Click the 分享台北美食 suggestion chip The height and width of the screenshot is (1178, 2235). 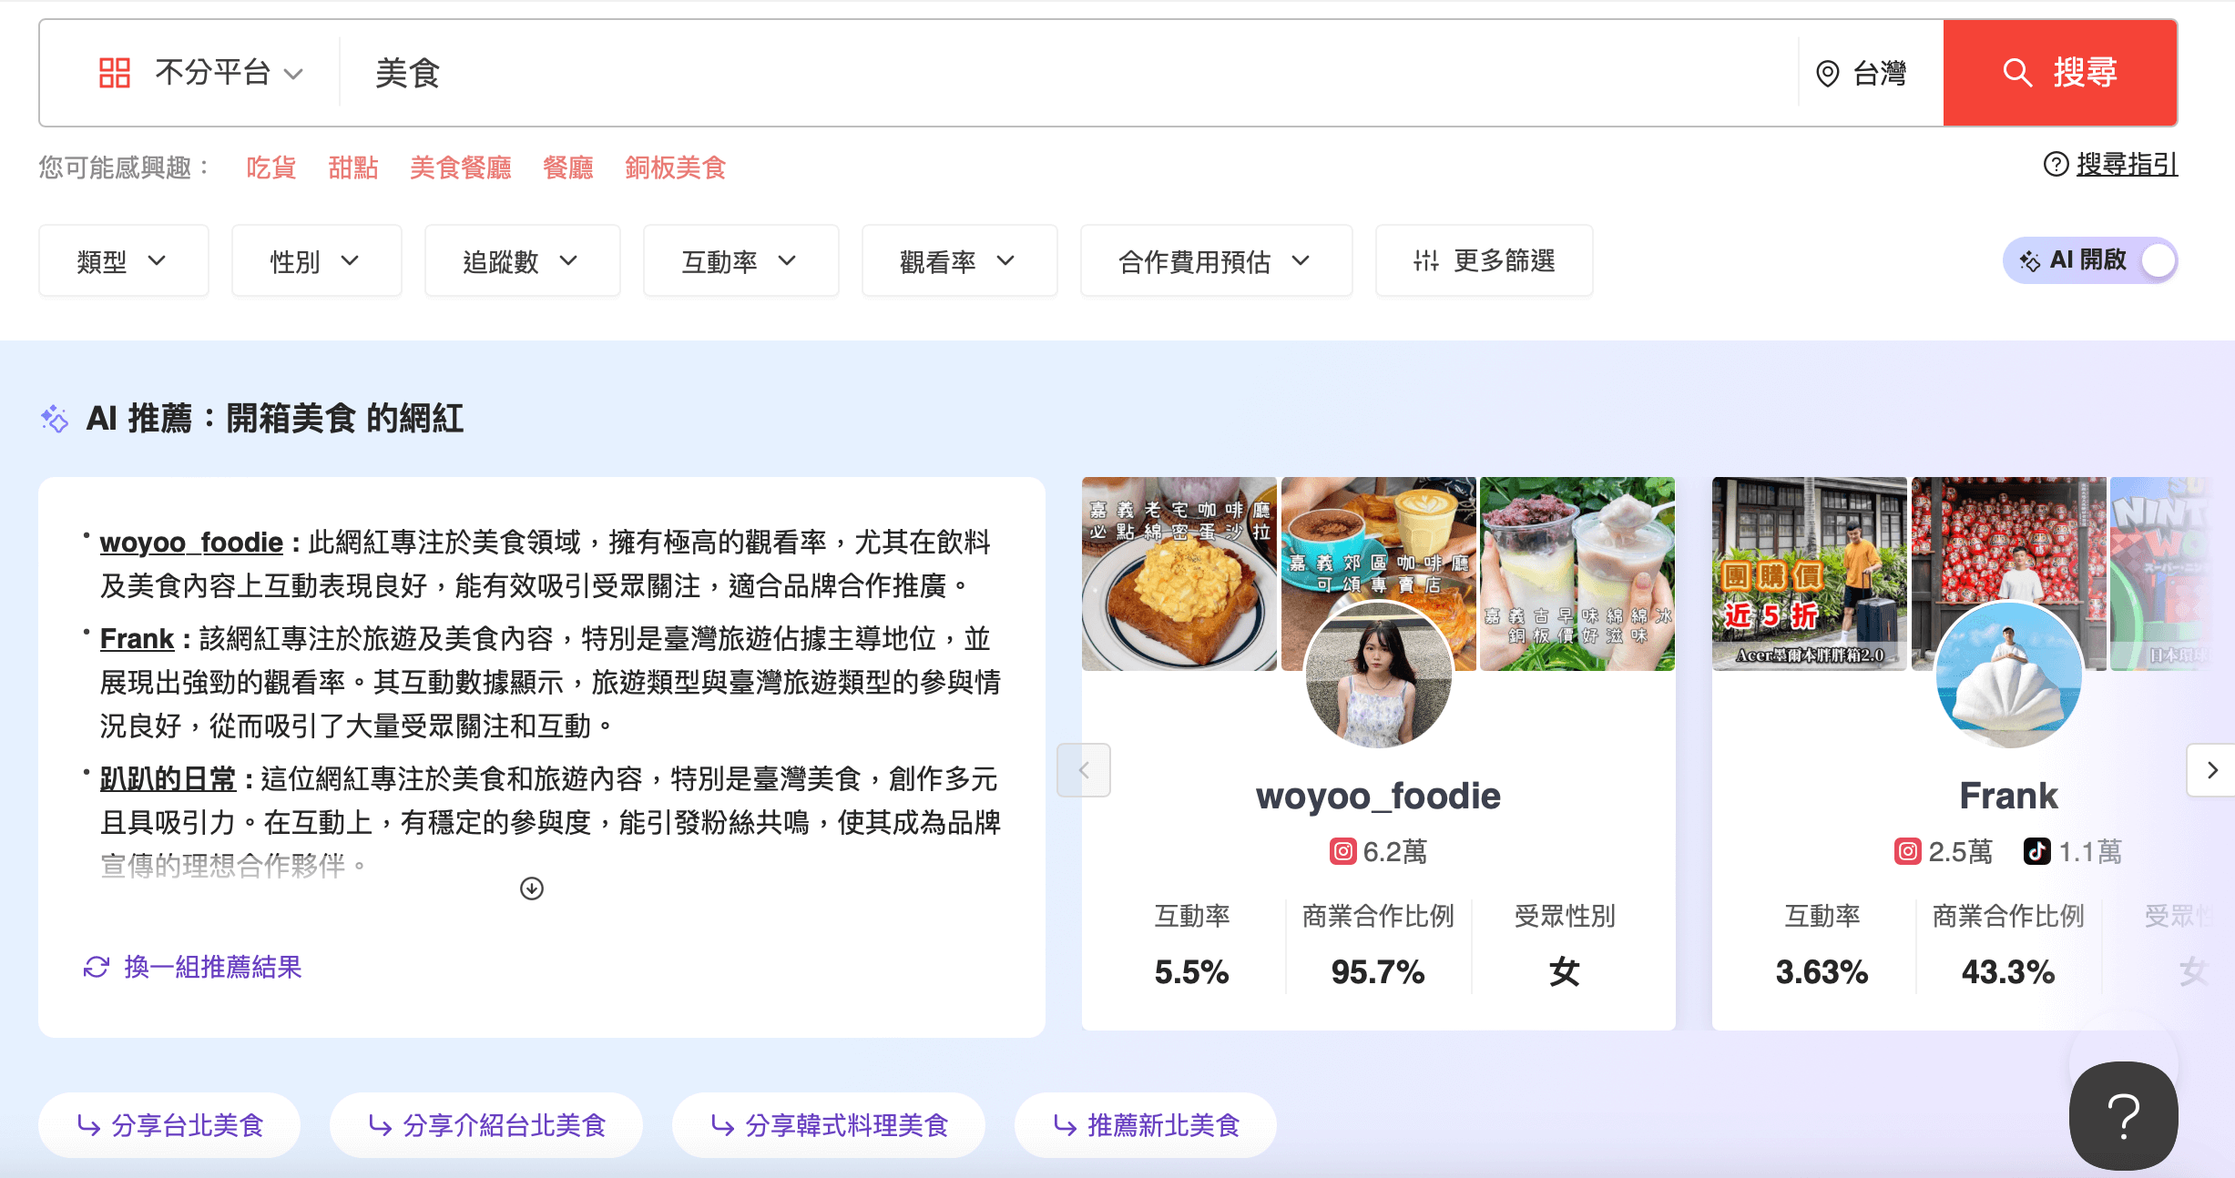(169, 1125)
